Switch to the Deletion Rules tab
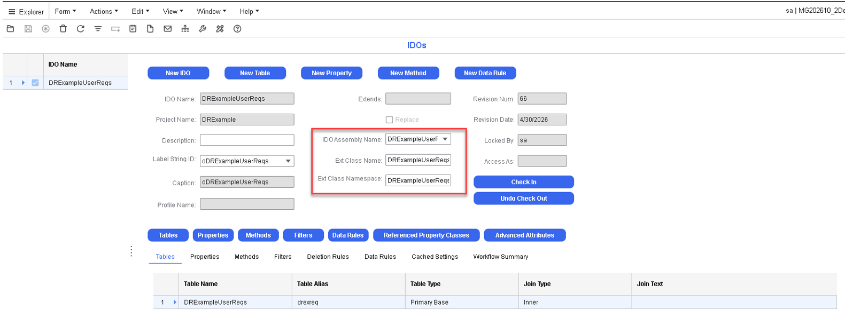 328,257
